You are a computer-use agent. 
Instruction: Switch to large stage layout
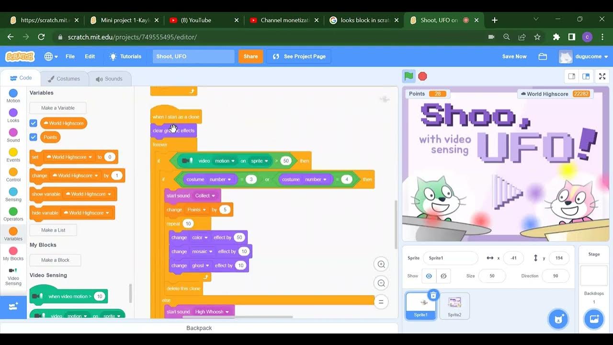tap(586, 76)
